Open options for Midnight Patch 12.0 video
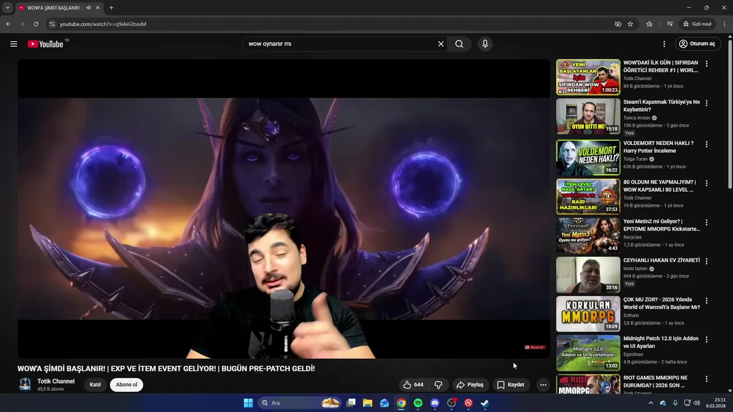 click(x=707, y=339)
